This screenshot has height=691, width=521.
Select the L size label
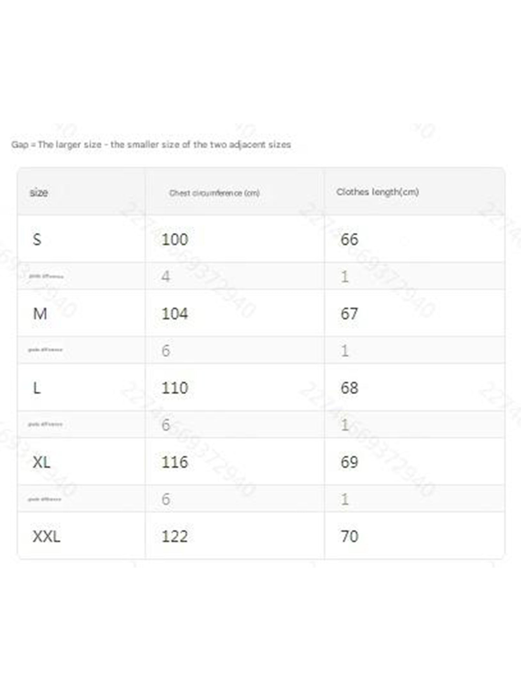tap(37, 388)
